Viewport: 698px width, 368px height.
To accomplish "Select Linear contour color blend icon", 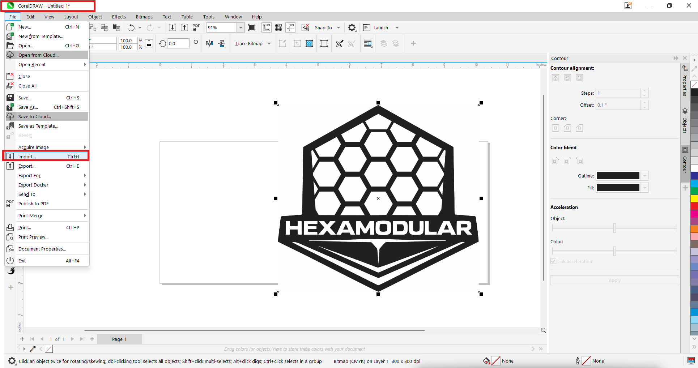I will pos(555,161).
